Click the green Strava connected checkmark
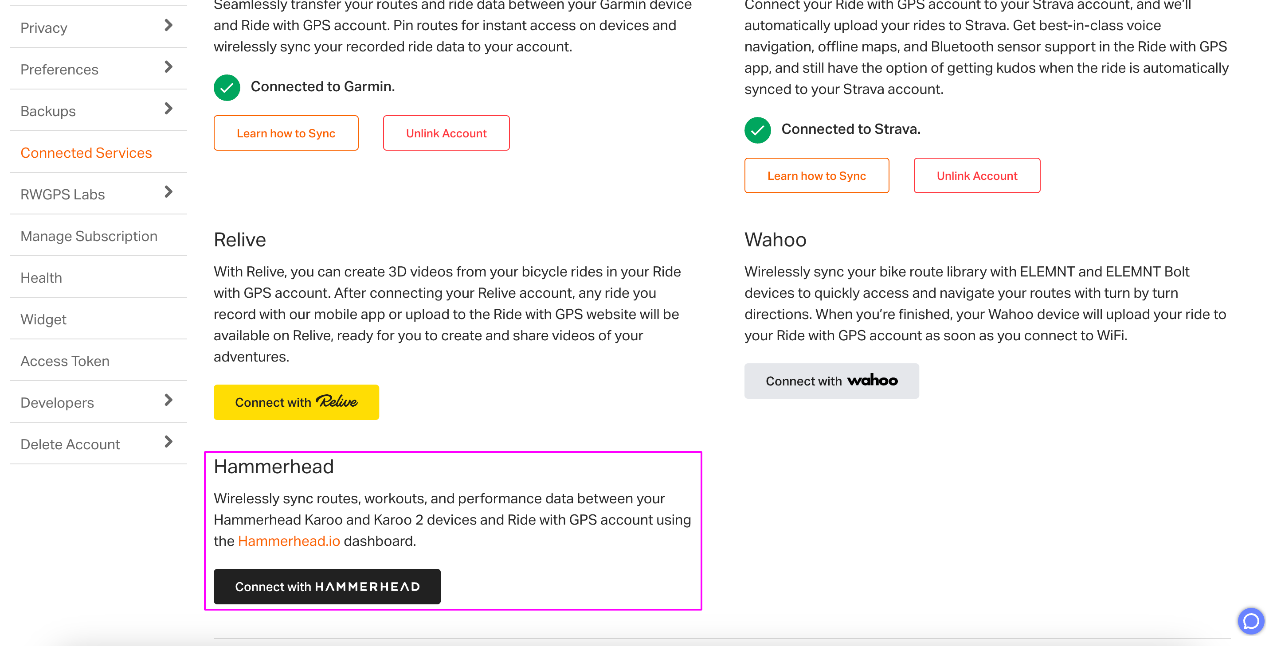This screenshot has height=646, width=1277. point(757,130)
